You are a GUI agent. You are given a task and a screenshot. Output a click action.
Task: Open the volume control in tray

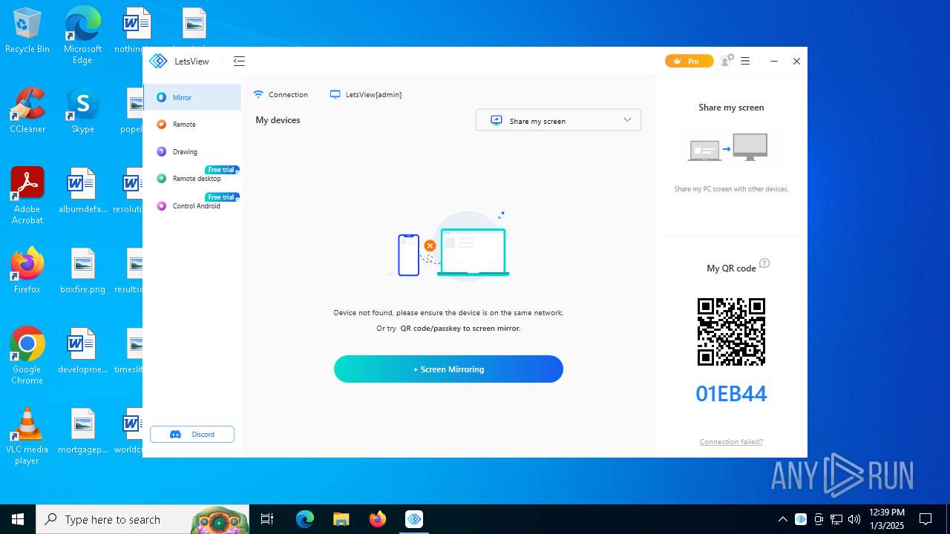pos(854,519)
